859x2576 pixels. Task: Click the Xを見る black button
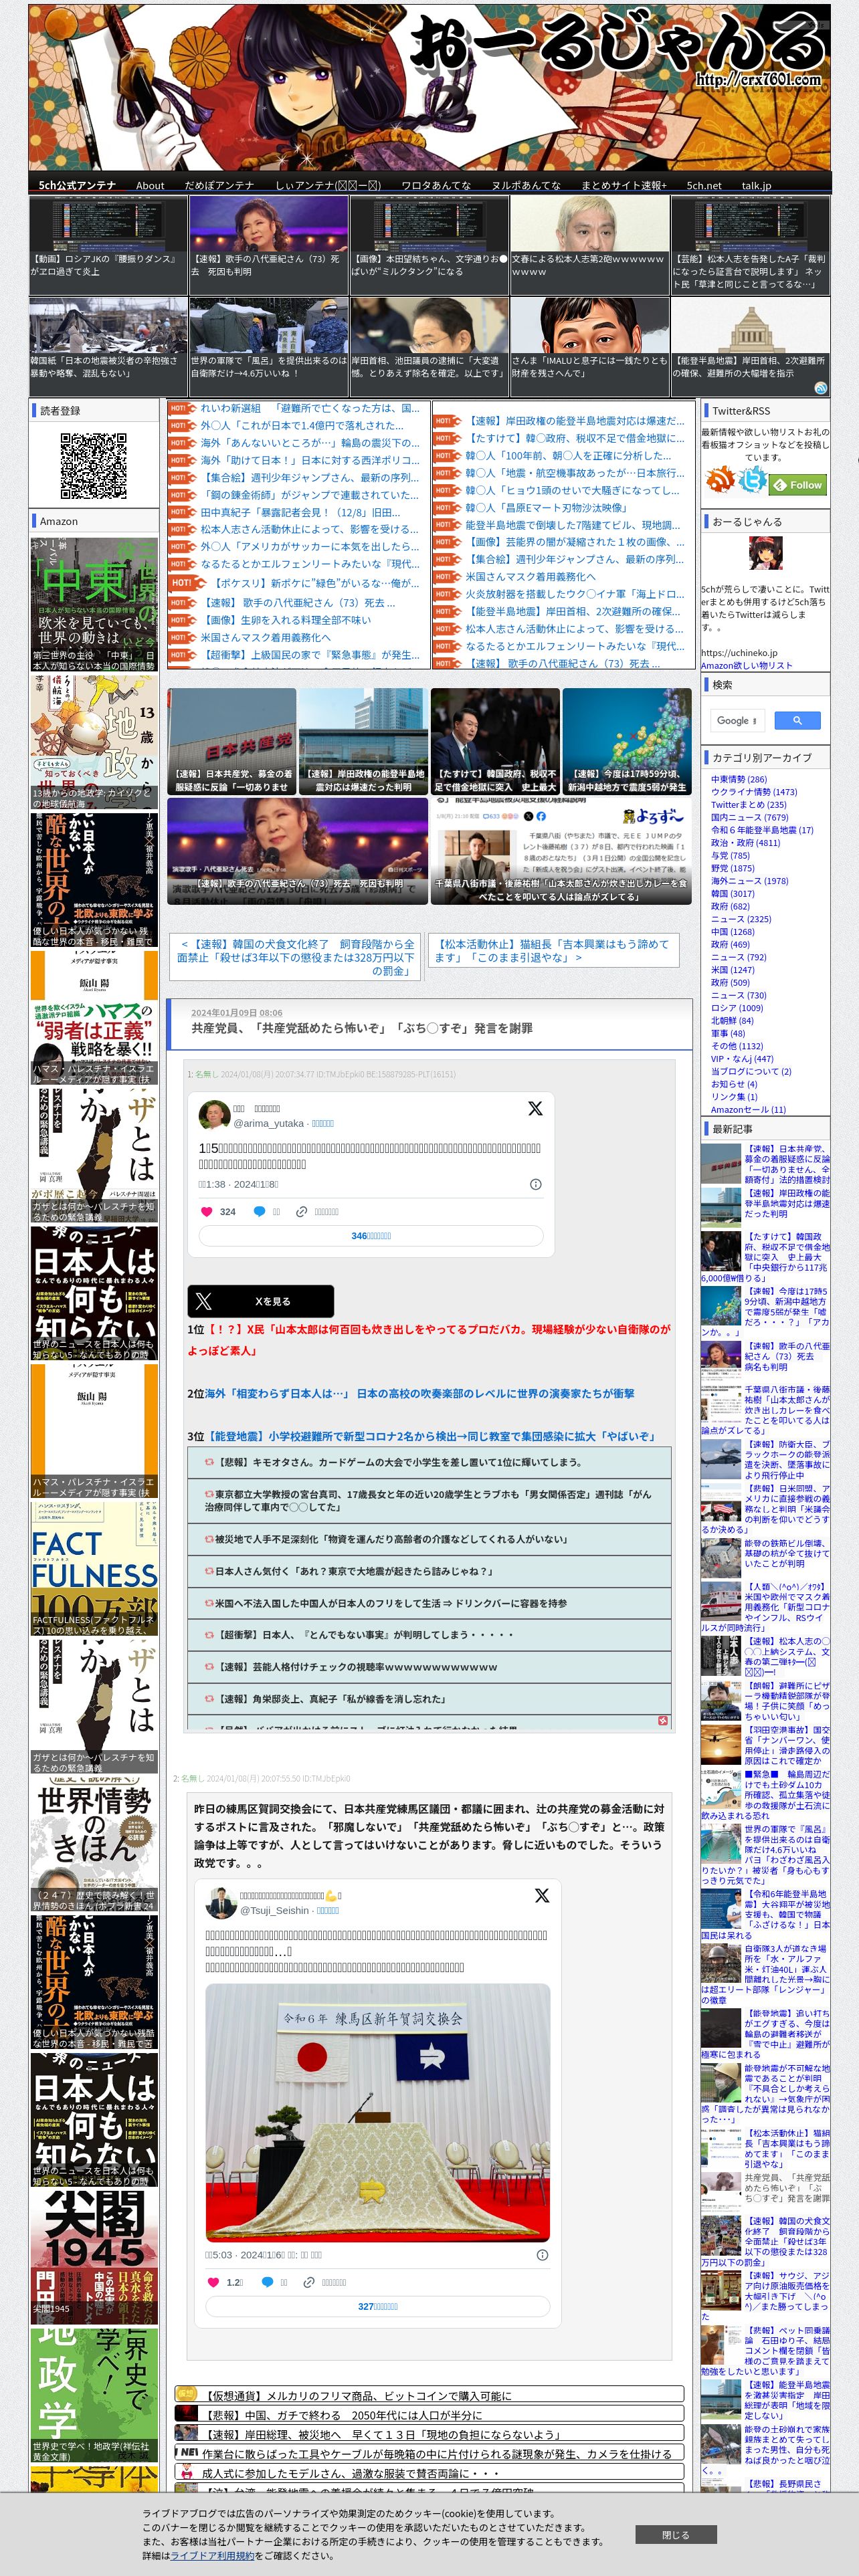pyautogui.click(x=260, y=1301)
